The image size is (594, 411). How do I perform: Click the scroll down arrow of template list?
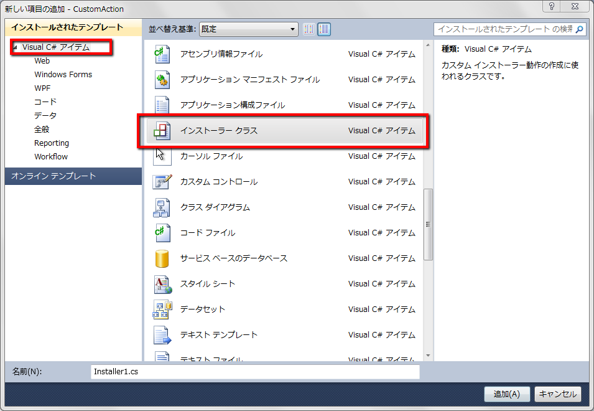pyautogui.click(x=428, y=356)
